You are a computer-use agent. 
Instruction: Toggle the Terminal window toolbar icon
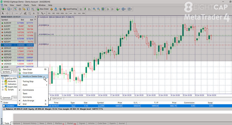click(28, 9)
